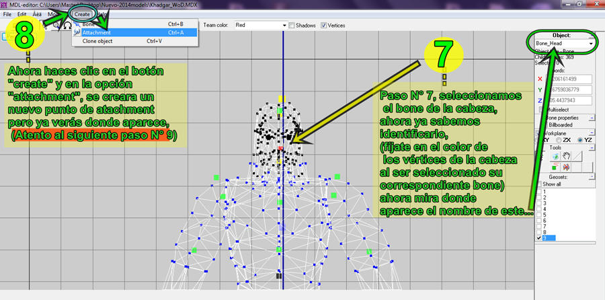Click the X coordinate field
The width and height of the screenshot is (605, 300).
568,79
